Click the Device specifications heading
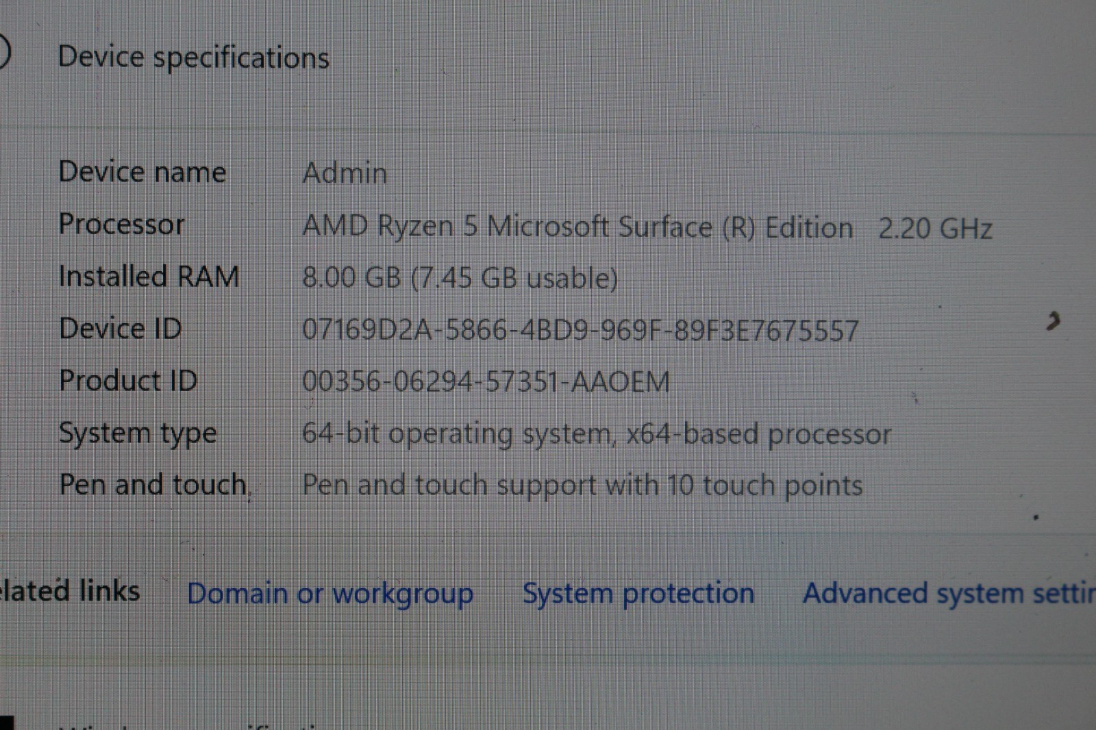Viewport: 1096px width, 730px height. 194,58
